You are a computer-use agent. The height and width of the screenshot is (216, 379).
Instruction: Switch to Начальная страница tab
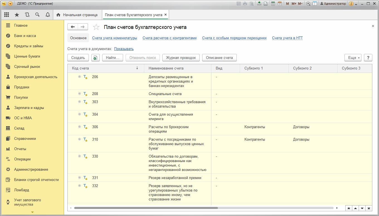coord(77,15)
